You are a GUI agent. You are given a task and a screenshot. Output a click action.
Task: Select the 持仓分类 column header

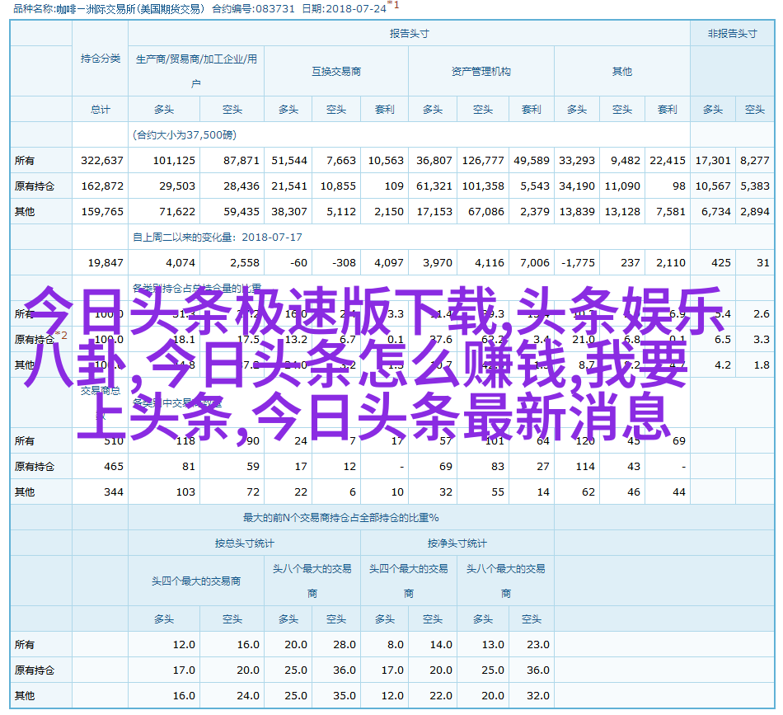point(101,59)
